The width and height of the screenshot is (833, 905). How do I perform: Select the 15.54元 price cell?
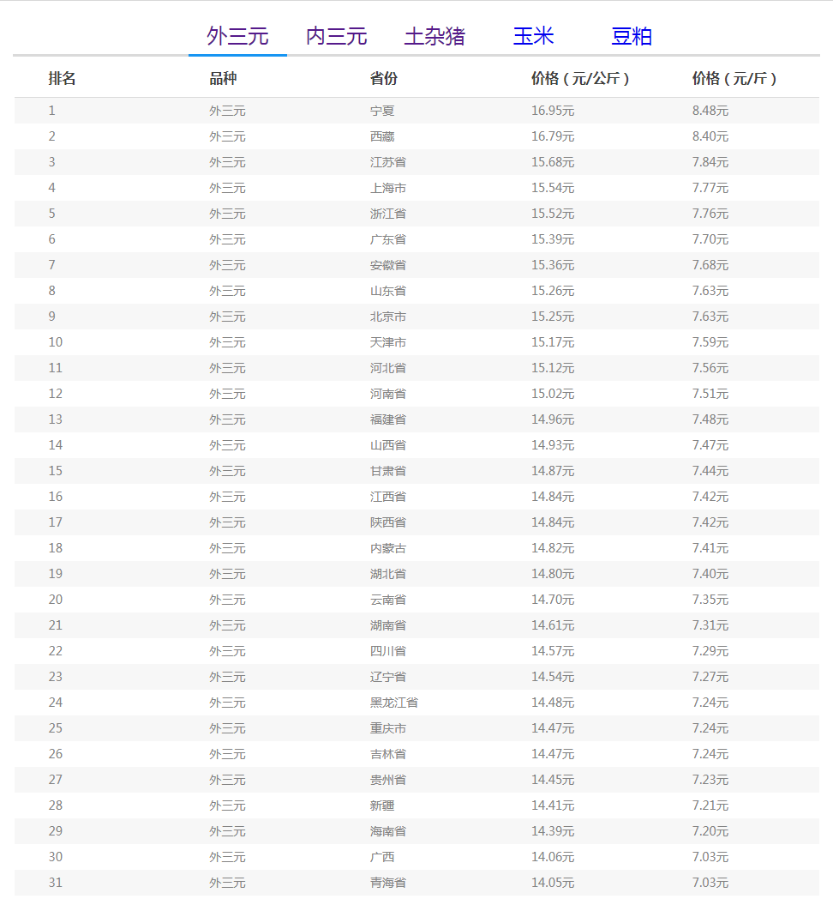tap(553, 188)
